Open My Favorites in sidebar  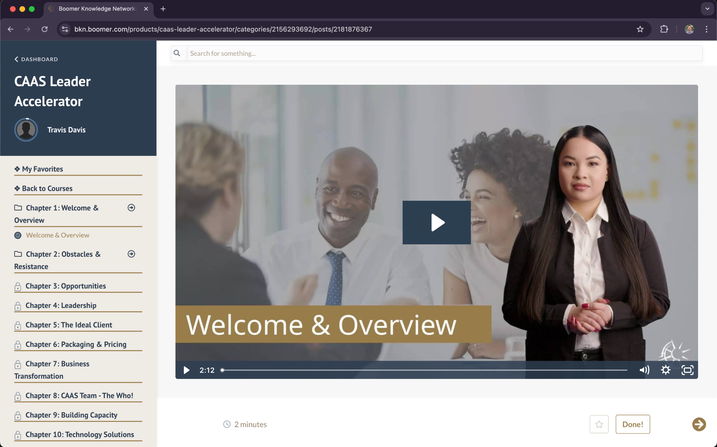click(43, 169)
